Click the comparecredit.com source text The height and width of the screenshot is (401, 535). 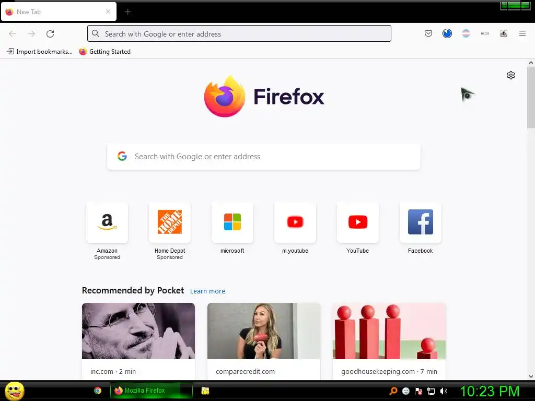(x=245, y=371)
